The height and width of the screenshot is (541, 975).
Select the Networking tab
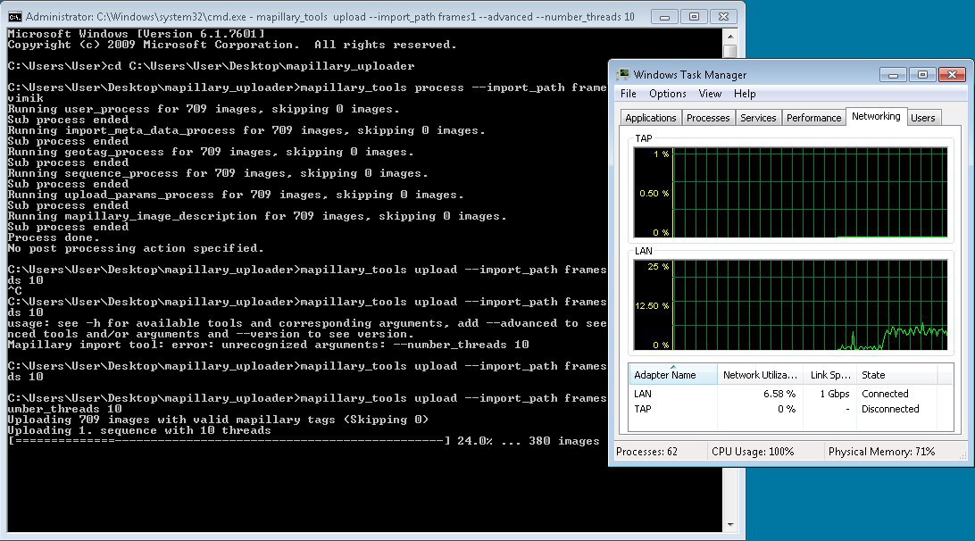[876, 116]
